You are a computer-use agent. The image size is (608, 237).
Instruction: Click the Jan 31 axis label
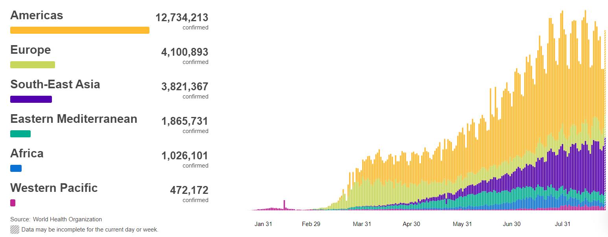point(263,224)
